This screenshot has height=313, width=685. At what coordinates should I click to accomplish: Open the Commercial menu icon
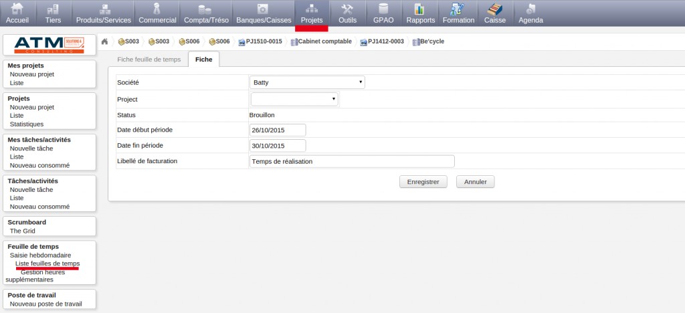(x=157, y=9)
